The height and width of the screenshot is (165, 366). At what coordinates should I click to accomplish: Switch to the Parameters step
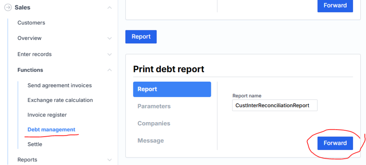154,106
